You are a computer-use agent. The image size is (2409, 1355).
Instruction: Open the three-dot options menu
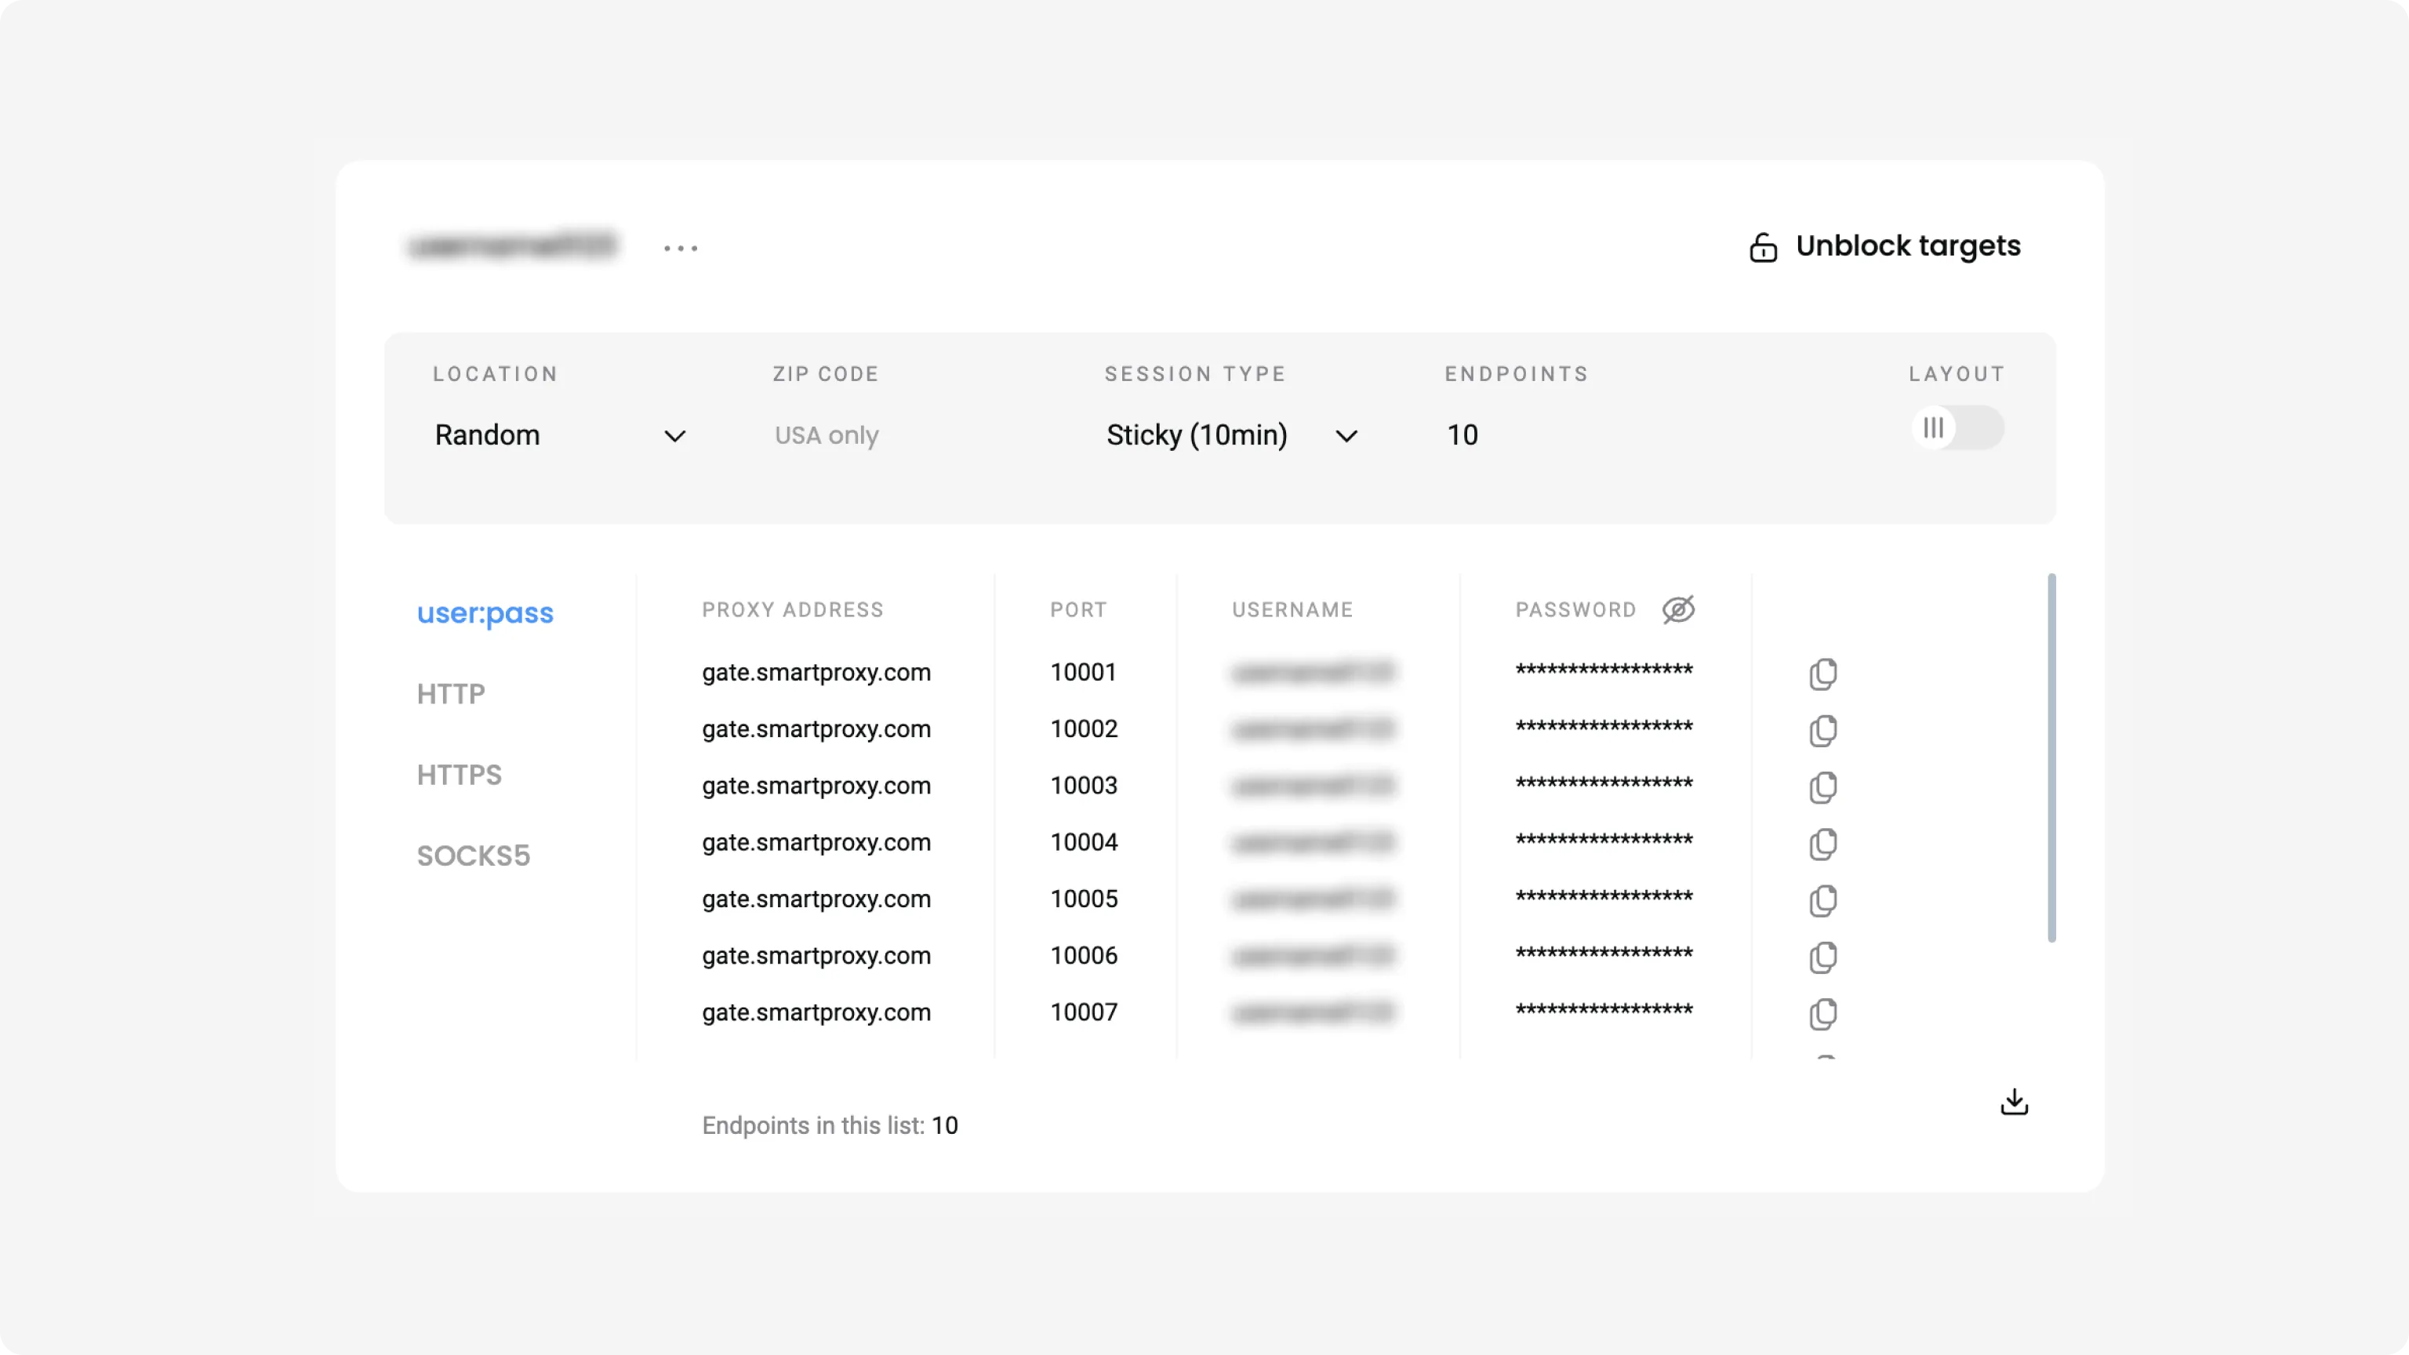681,248
